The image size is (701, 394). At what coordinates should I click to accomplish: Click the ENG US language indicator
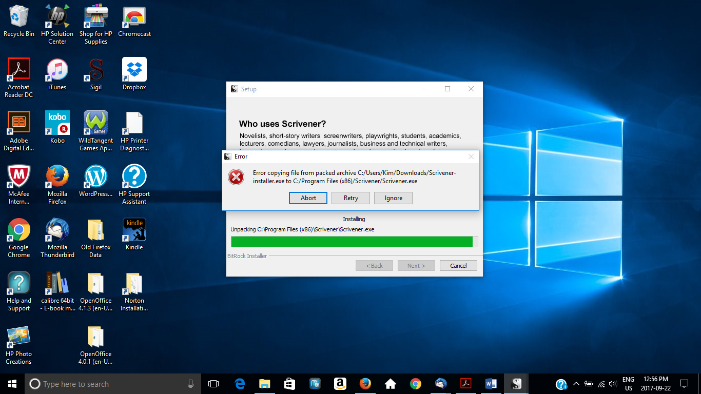629,384
